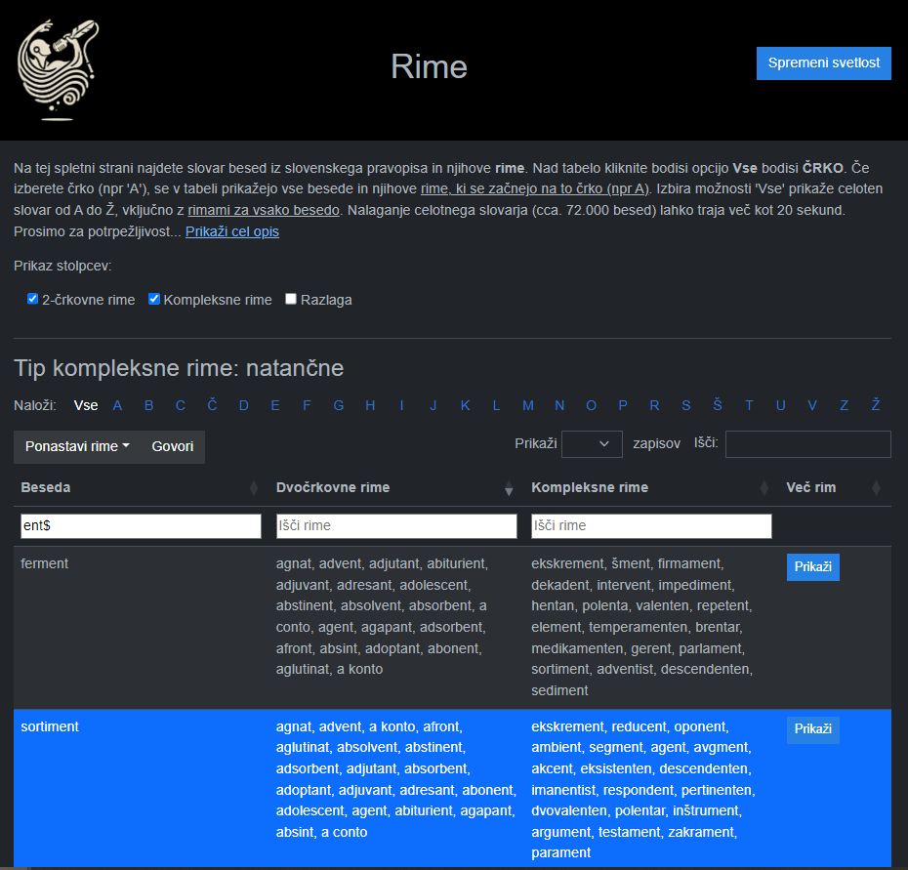The image size is (908, 870).
Task: Uncheck the Kompleksne rime checkbox
Action: pyautogui.click(x=154, y=299)
